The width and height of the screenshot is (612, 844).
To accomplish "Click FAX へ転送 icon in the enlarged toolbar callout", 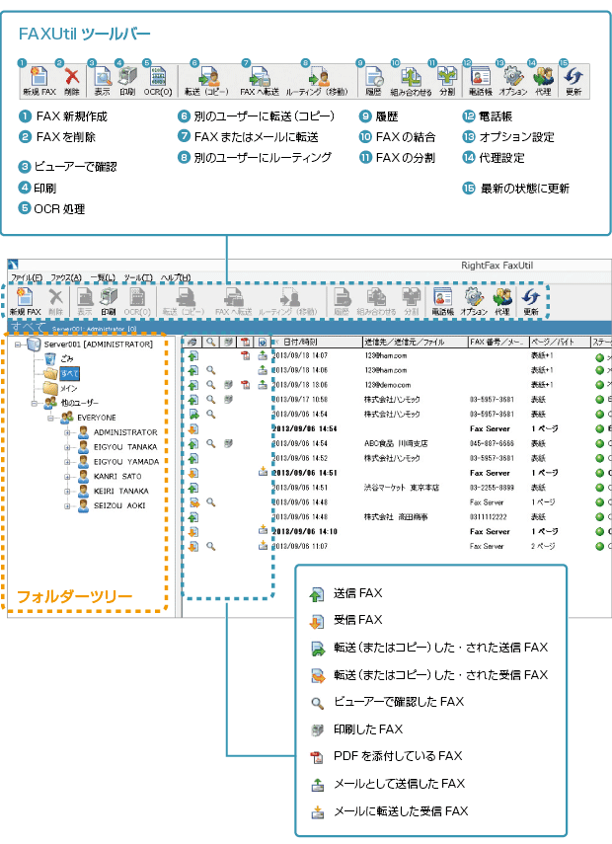I will pyautogui.click(x=260, y=76).
